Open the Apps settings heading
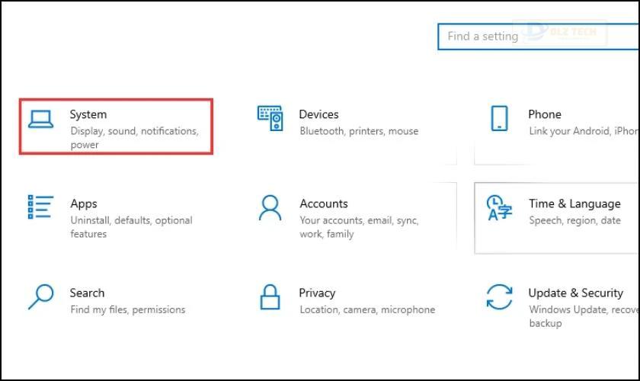The height and width of the screenshot is (381, 640). [84, 203]
